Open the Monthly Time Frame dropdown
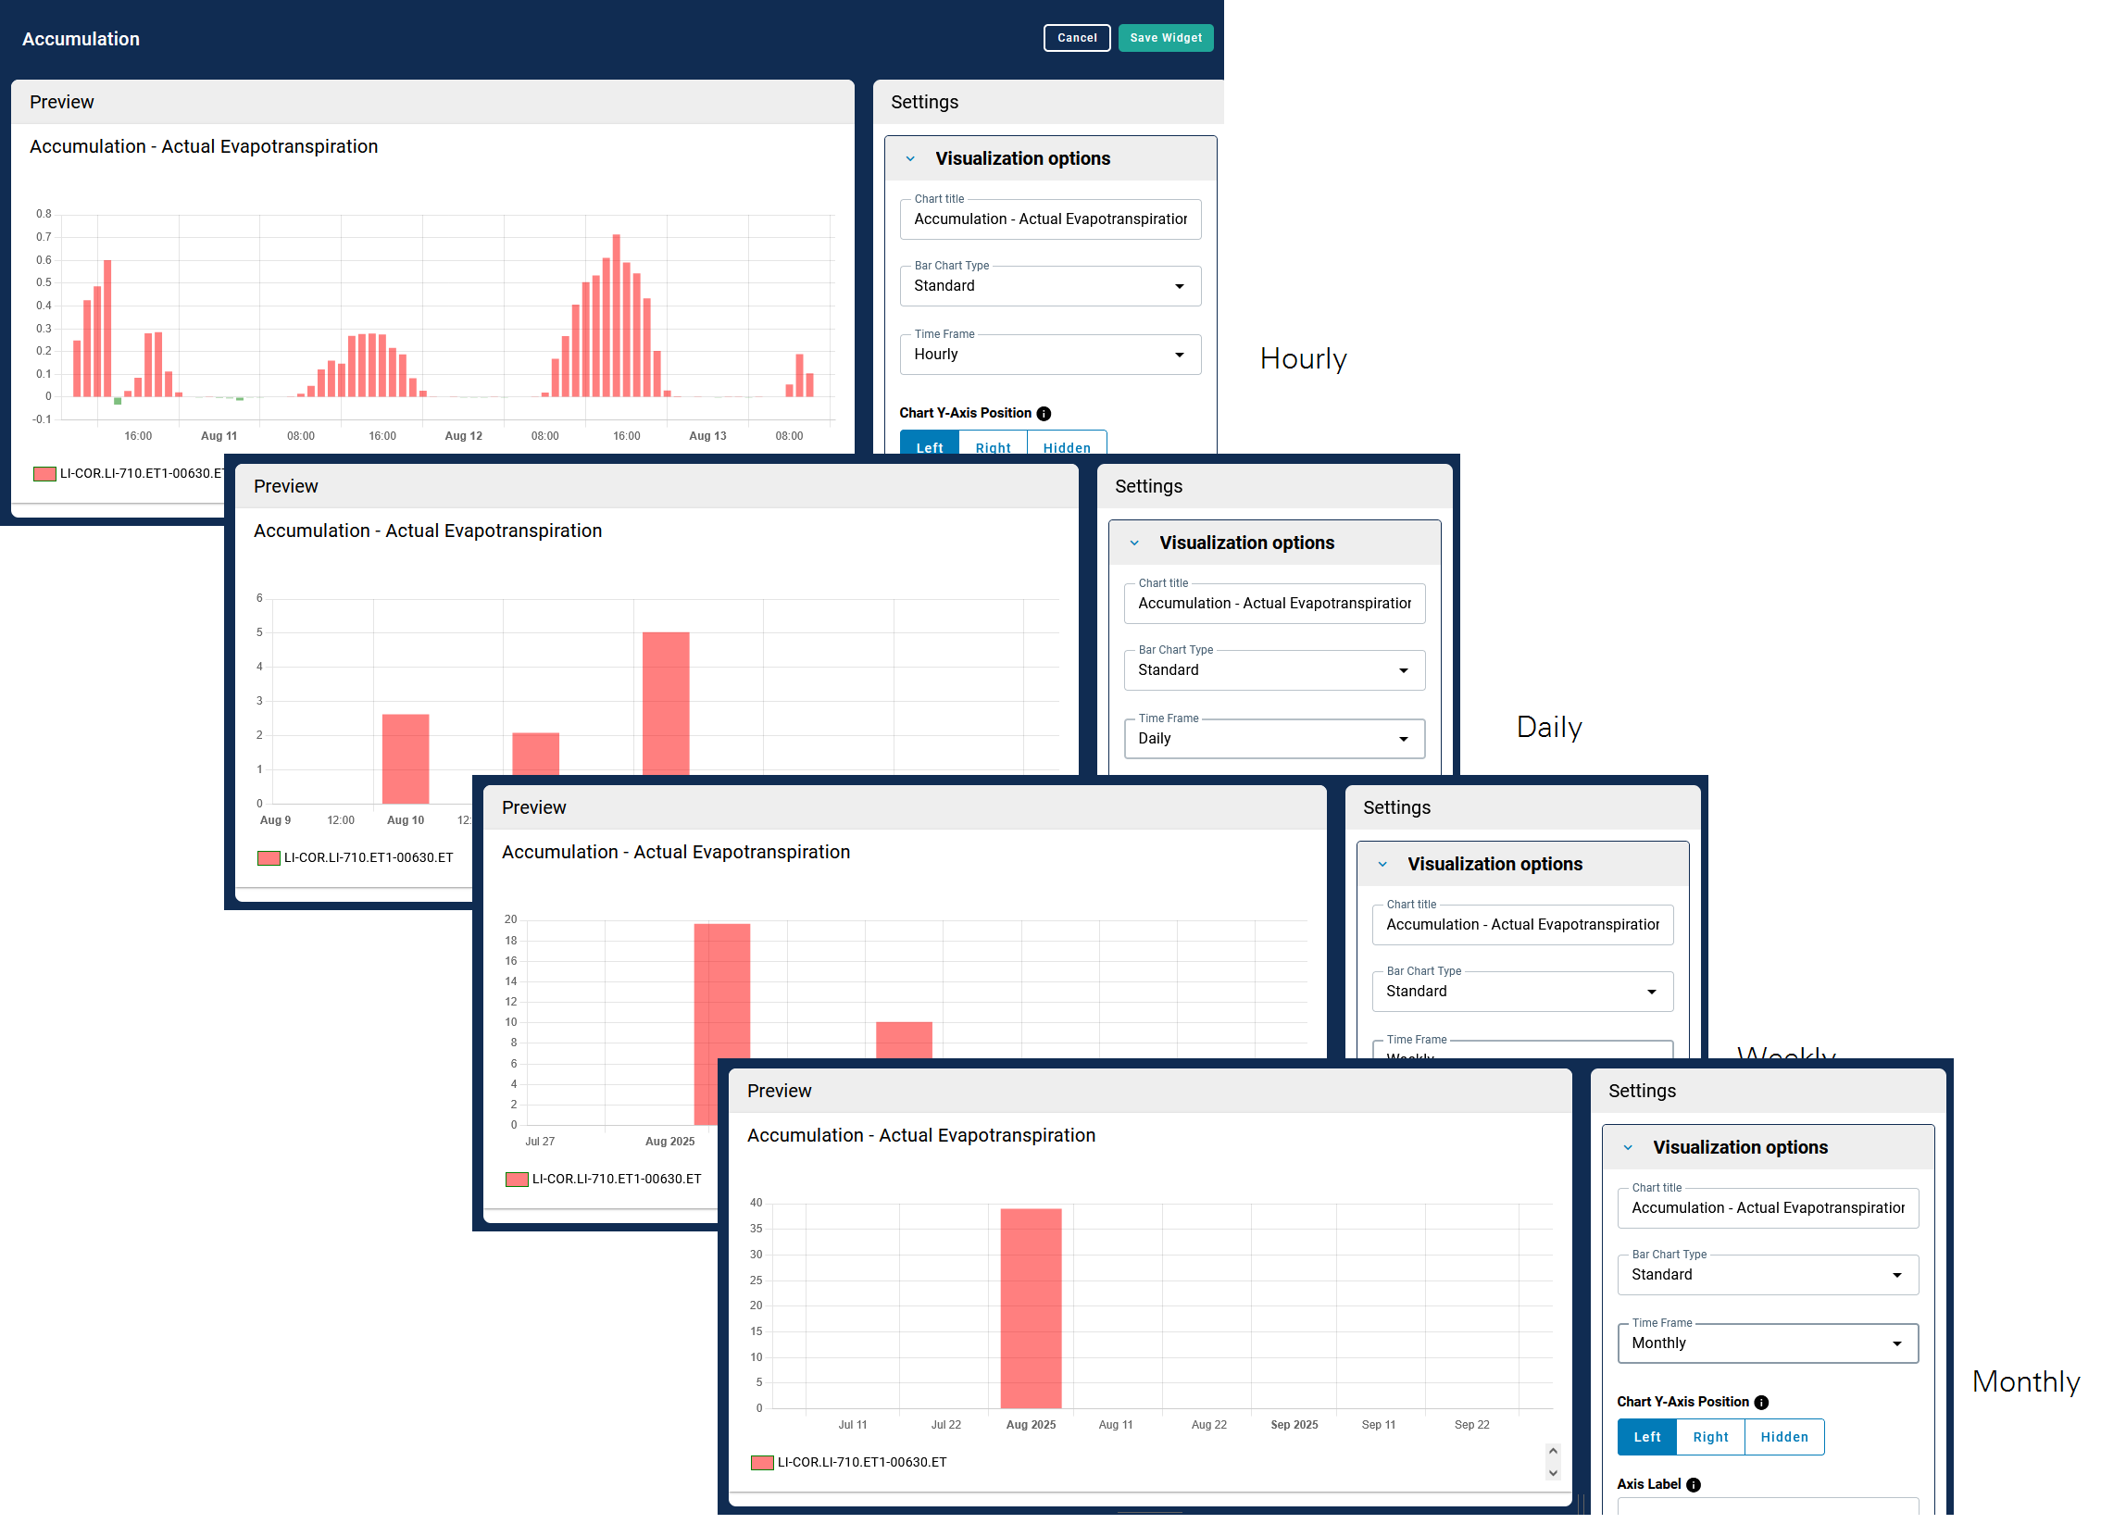 click(1766, 1343)
